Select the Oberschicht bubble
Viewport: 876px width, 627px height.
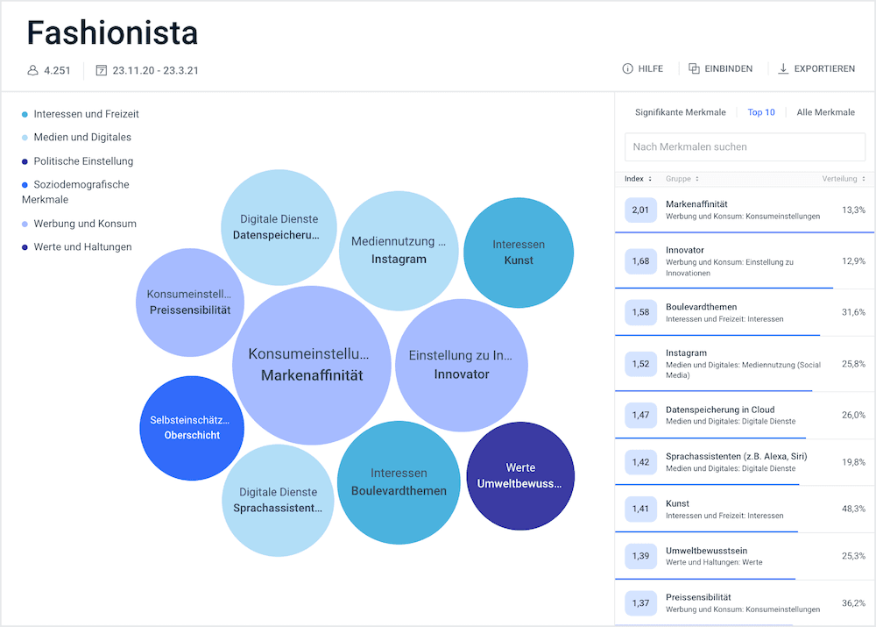point(191,428)
